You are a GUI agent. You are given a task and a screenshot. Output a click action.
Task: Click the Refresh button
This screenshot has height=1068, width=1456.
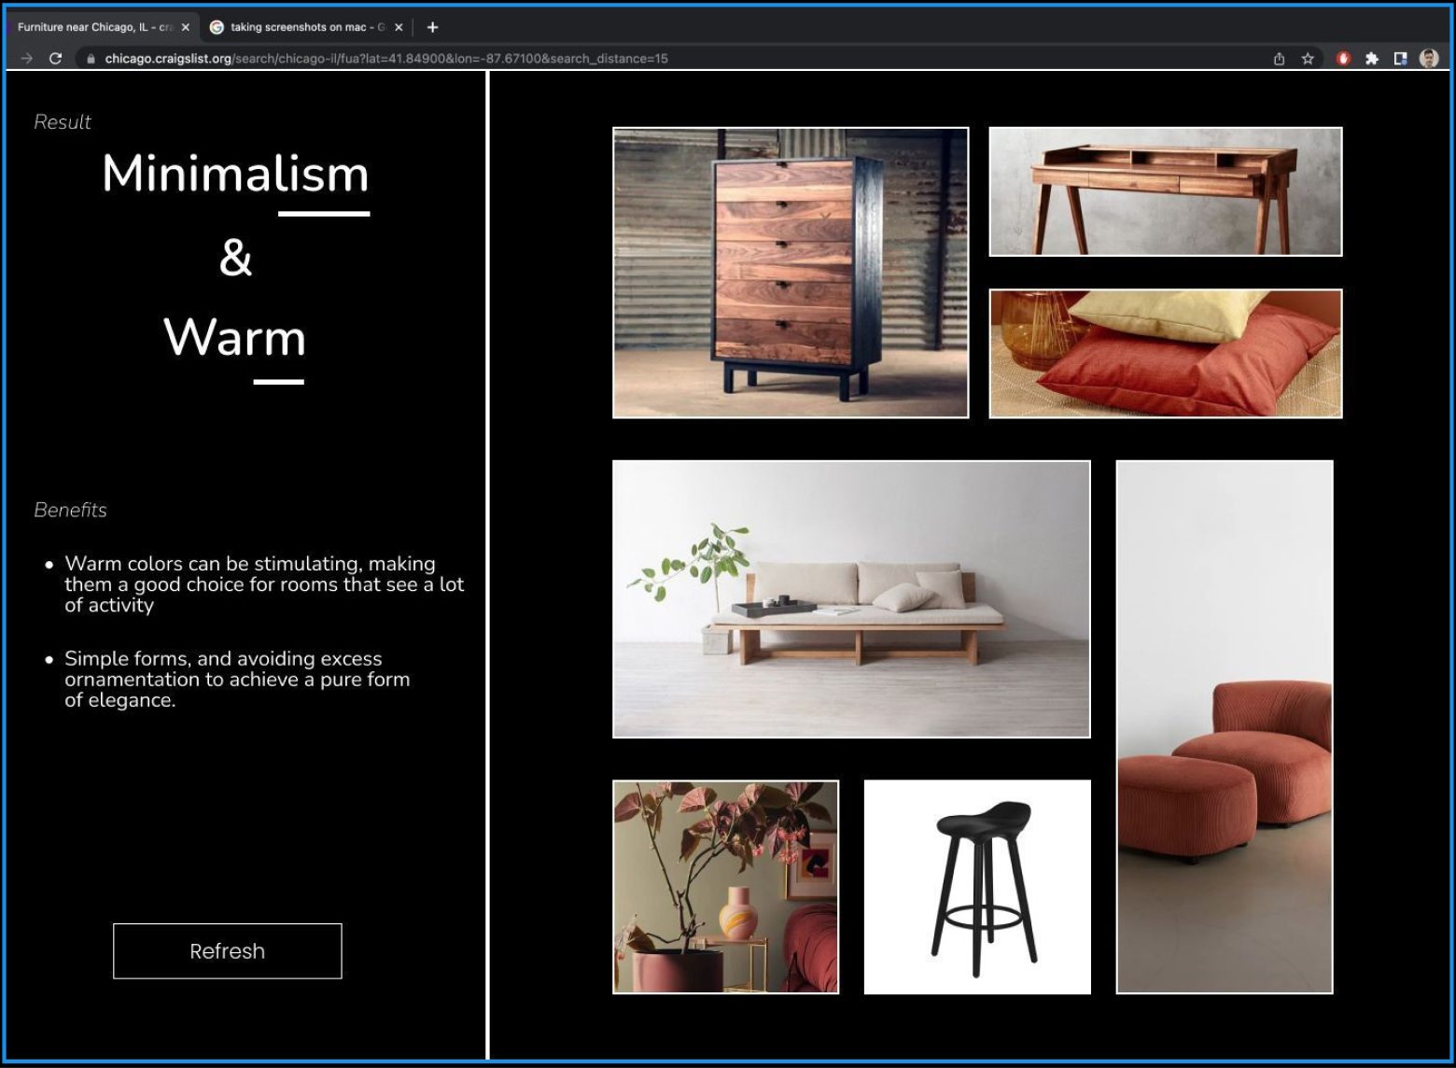pos(227,950)
